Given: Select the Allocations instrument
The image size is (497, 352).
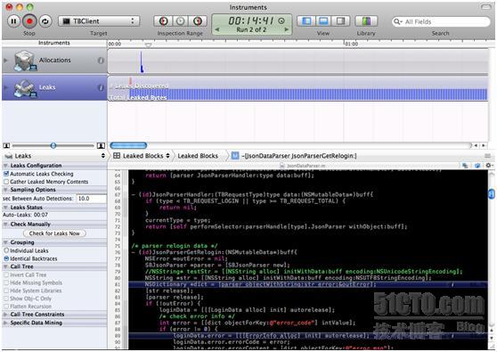Looking at the screenshot, I should coord(54,61).
